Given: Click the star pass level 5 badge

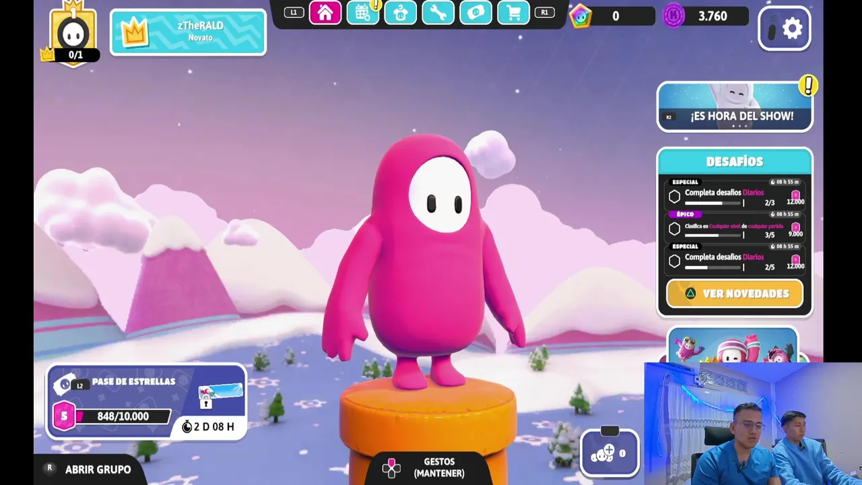Looking at the screenshot, I should coord(64,416).
